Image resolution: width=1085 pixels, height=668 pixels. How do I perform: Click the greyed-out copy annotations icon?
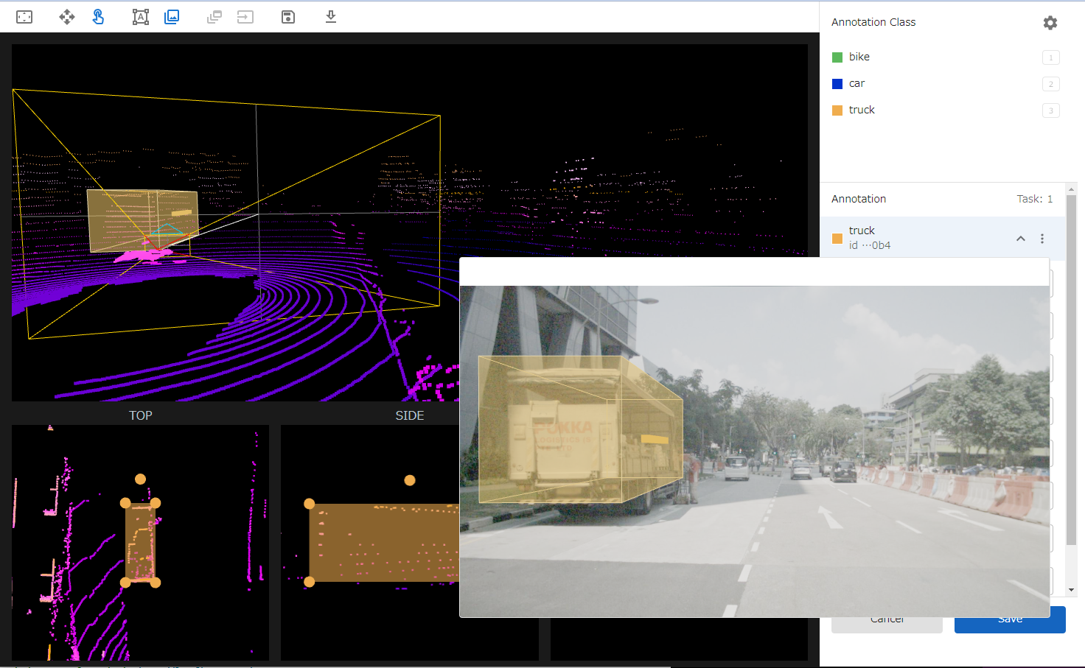[214, 17]
